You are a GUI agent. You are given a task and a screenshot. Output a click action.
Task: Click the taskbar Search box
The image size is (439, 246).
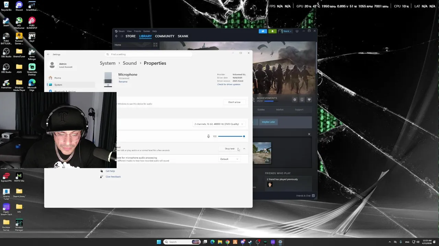click(182, 242)
